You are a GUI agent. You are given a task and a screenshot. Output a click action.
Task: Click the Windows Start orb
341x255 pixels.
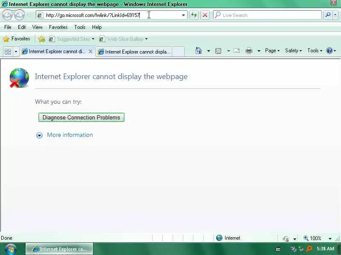click(x=10, y=249)
